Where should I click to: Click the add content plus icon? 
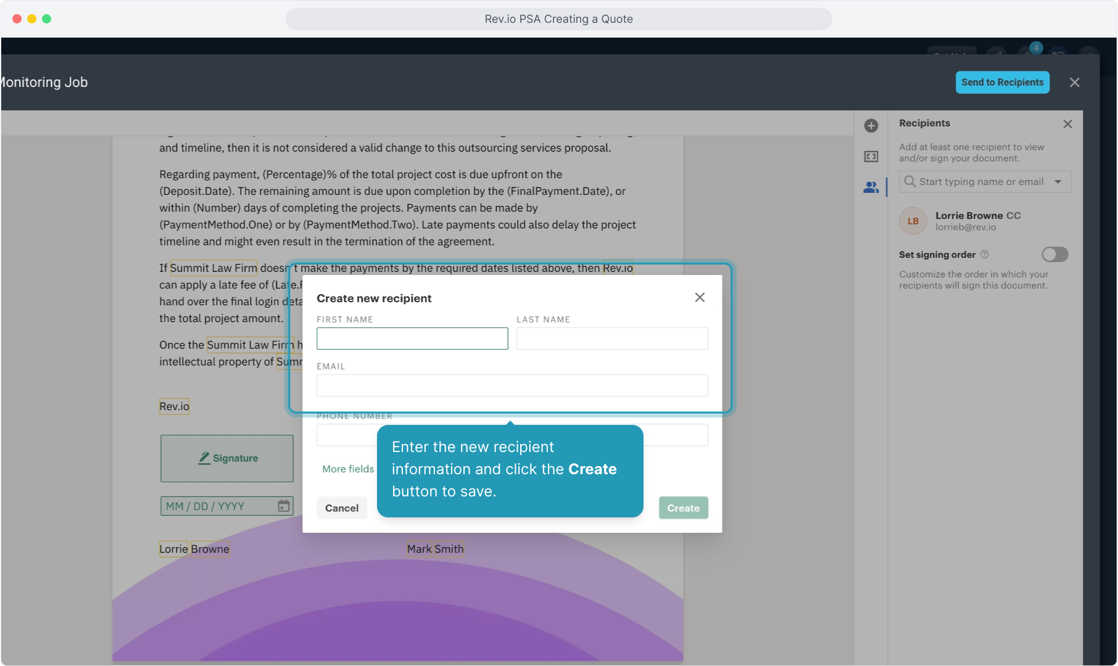point(871,126)
